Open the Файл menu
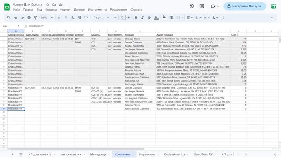281x158 pixels. pyautogui.click(x=16, y=10)
